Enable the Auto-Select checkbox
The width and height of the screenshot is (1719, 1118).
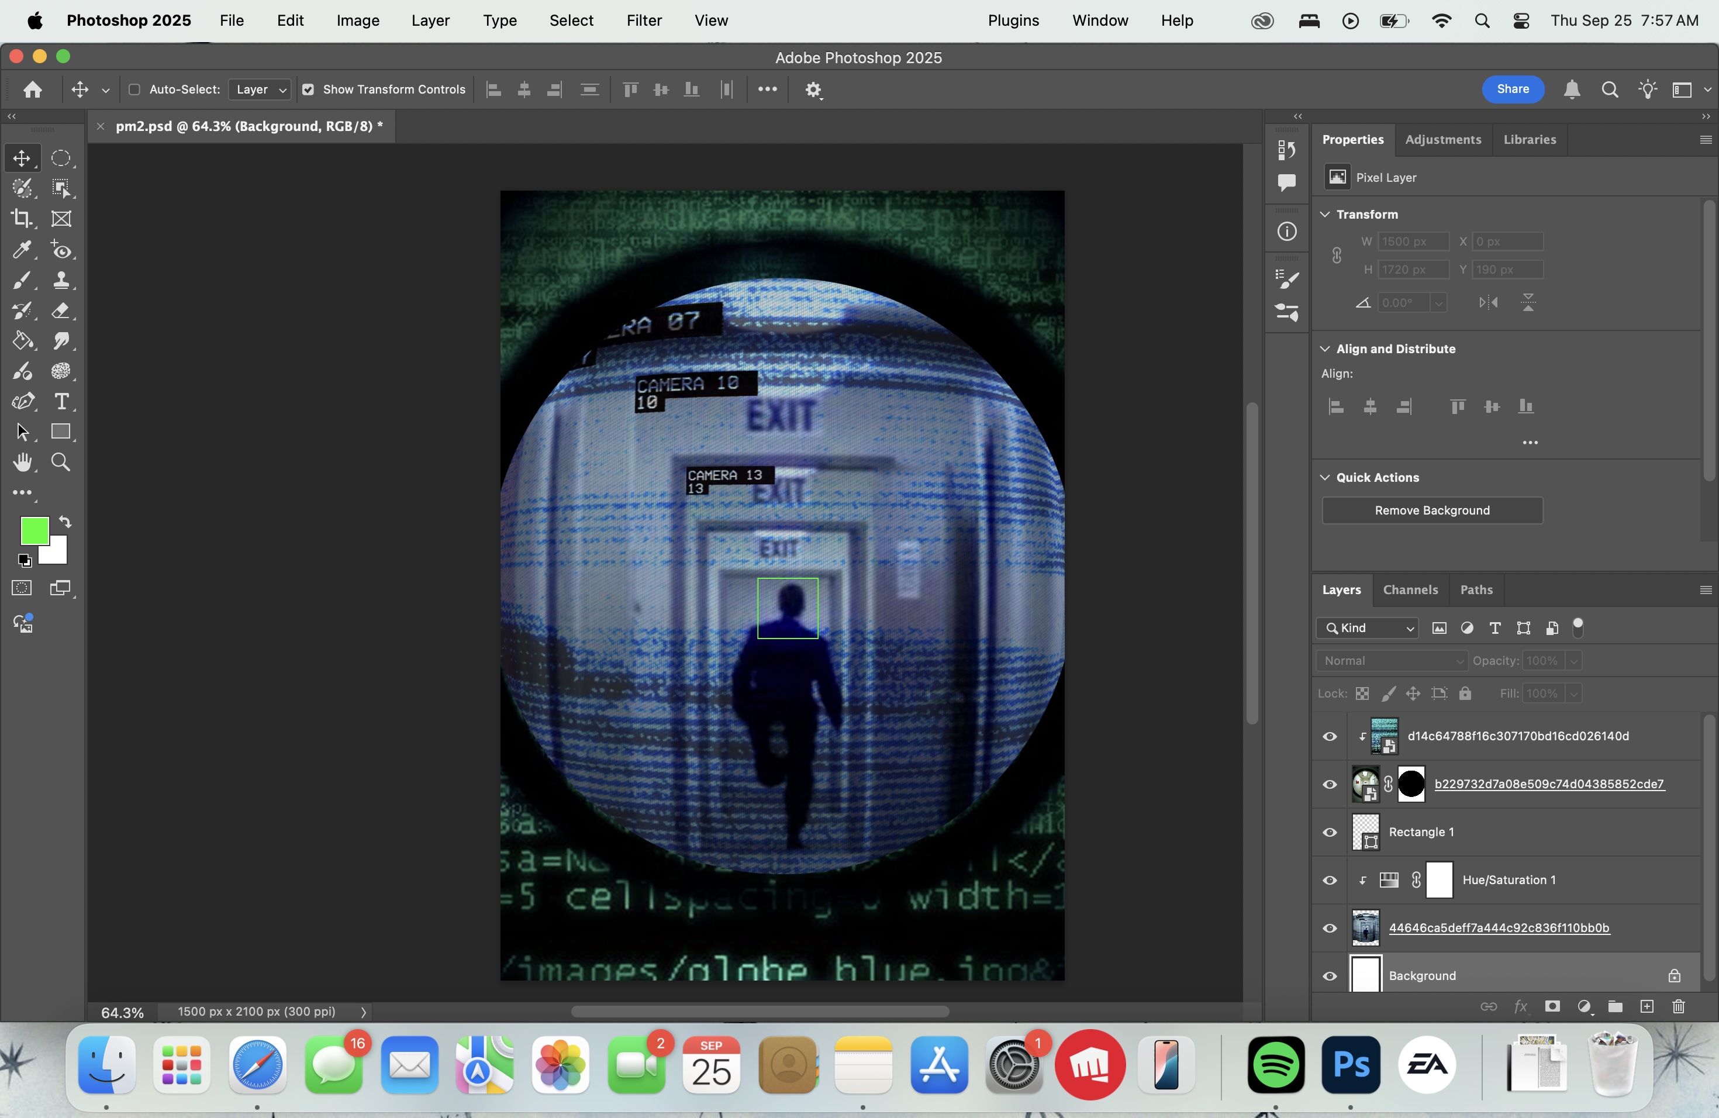134,89
